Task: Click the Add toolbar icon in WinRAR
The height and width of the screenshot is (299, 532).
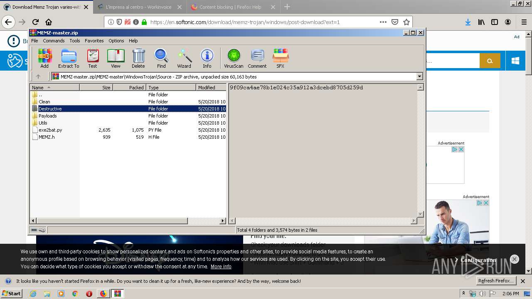Action: (44, 58)
